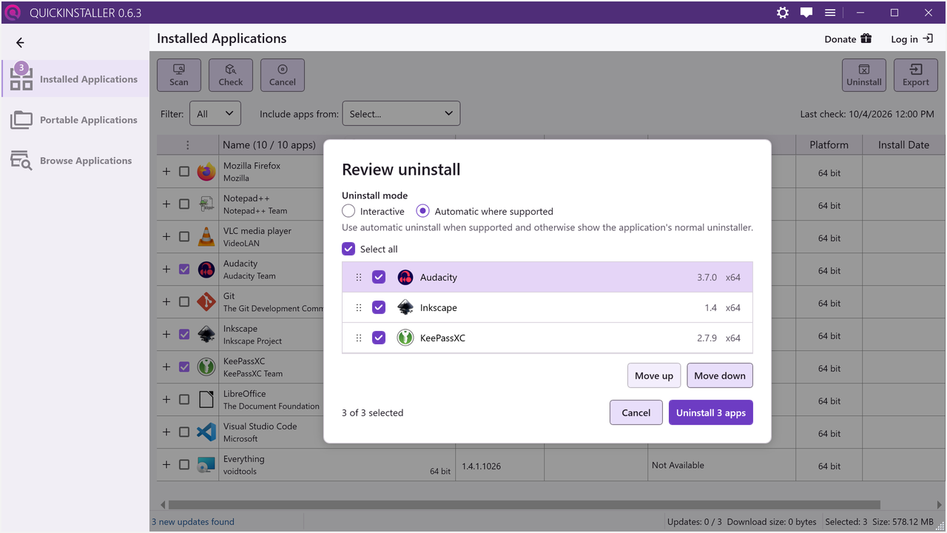The width and height of the screenshot is (947, 533).
Task: Open the settings gear in title bar
Action: click(x=783, y=13)
